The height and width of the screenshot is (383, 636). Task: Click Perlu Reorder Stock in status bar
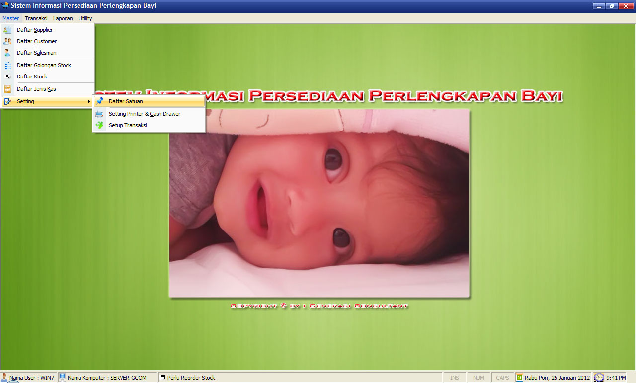[x=191, y=378]
